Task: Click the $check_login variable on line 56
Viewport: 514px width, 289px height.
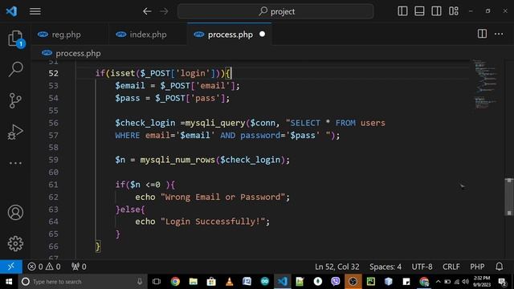Action: point(145,123)
